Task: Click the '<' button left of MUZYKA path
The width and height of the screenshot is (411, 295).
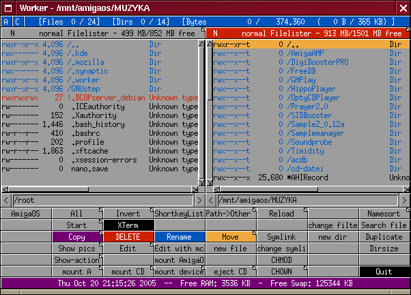Action: pyautogui.click(x=211, y=200)
